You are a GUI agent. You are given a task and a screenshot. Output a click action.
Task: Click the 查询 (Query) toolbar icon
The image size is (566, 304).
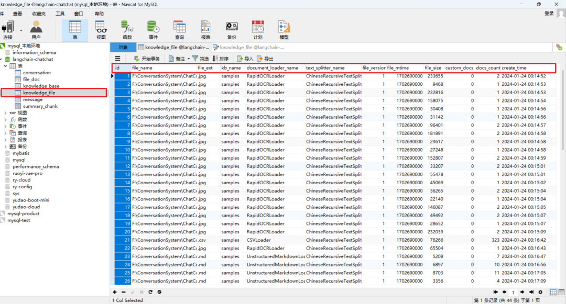pos(179,30)
